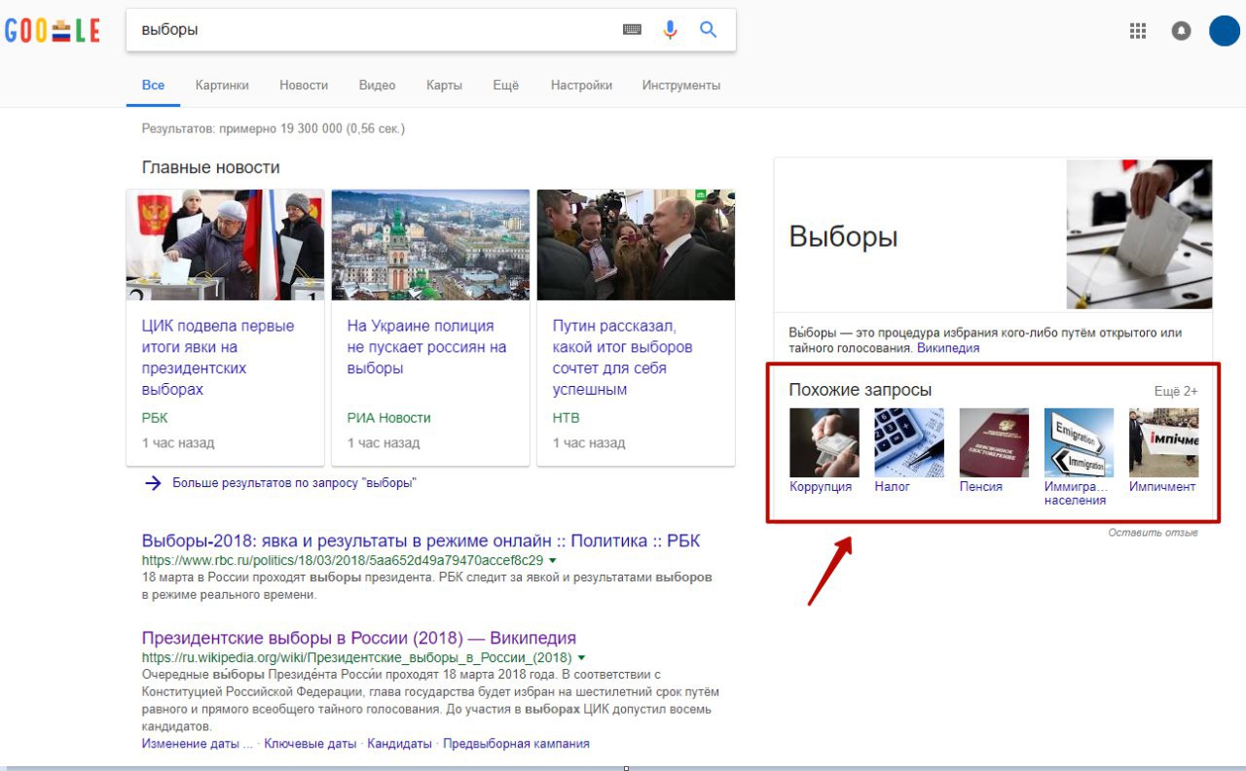Image resolution: width=1246 pixels, height=771 pixels.
Task: Click the 'Википедия' link in knowledge panel
Action: coord(948,348)
